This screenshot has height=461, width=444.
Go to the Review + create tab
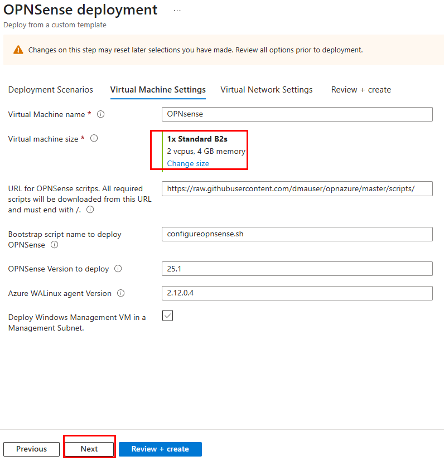361,90
